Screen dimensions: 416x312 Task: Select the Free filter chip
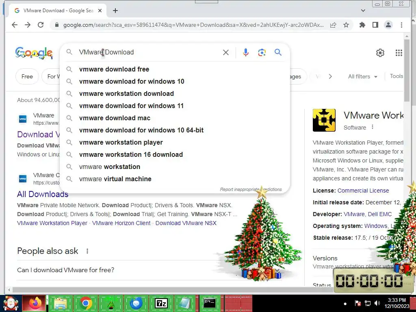27,76
